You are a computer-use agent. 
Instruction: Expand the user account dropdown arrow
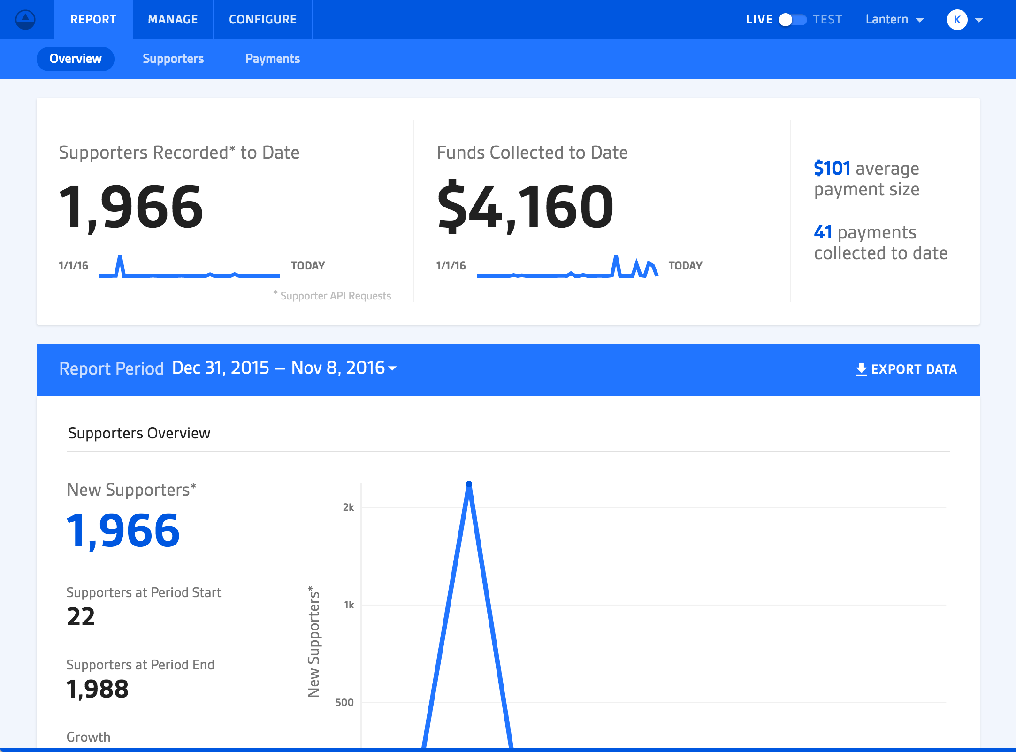979,20
